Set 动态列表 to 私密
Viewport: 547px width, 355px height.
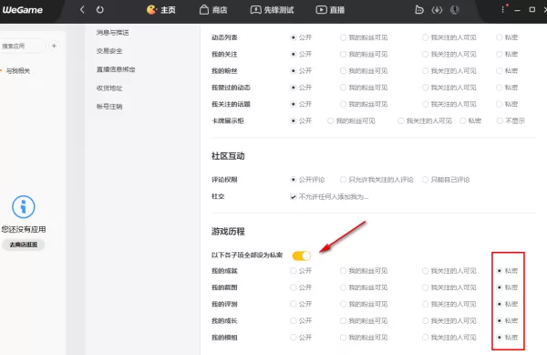(500, 37)
